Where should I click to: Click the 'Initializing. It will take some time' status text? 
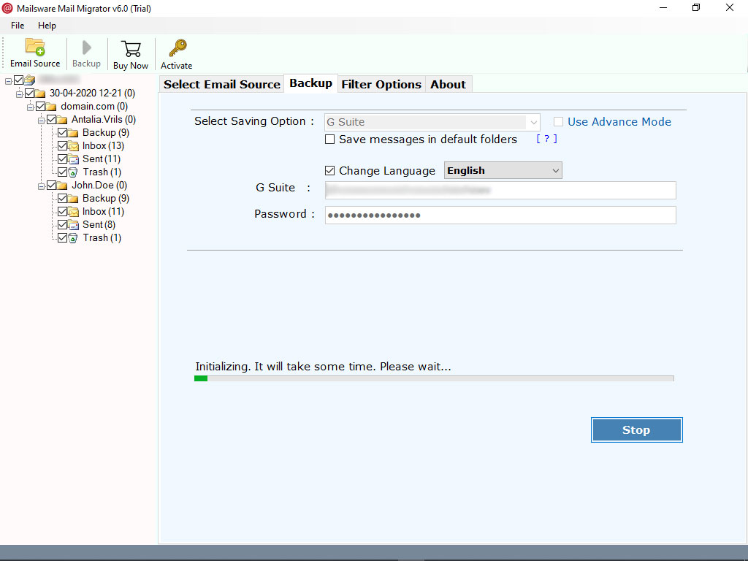[x=323, y=367]
